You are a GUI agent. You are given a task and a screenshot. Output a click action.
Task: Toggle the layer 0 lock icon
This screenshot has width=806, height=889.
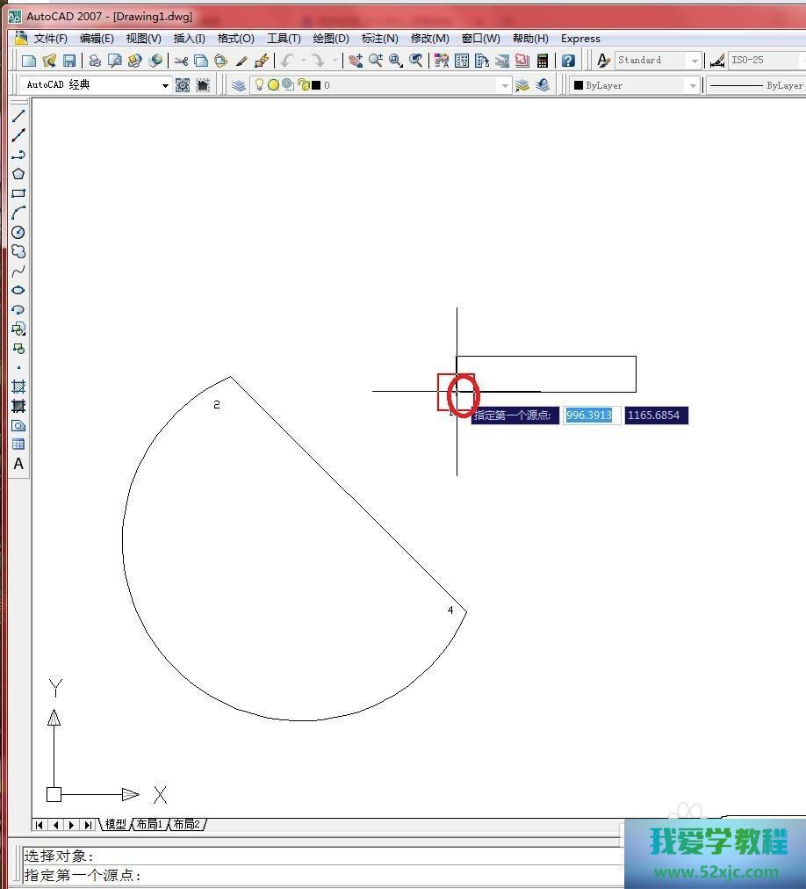coord(303,85)
